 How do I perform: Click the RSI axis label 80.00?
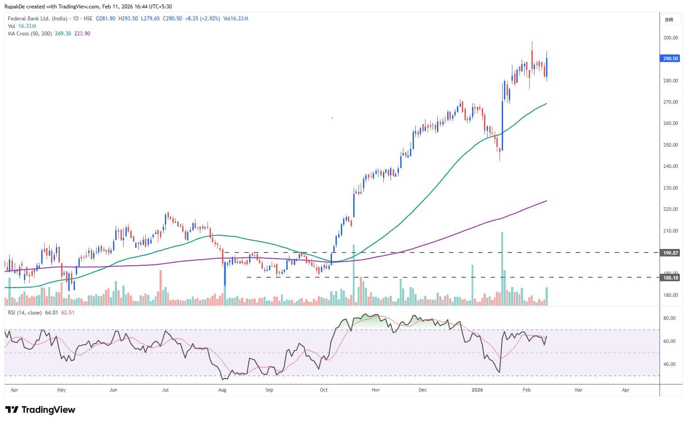click(669, 318)
